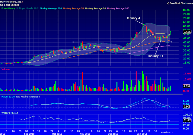Click the 4.2M current volume tag

tap(186, 86)
